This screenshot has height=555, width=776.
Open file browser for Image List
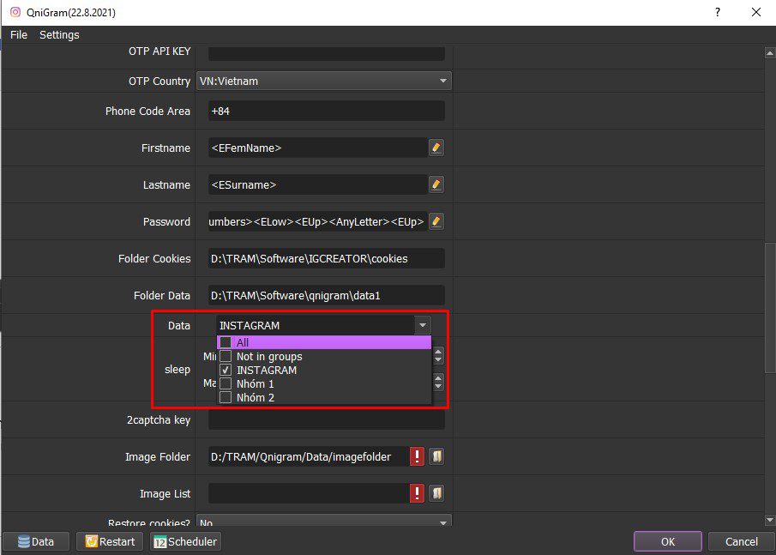436,493
